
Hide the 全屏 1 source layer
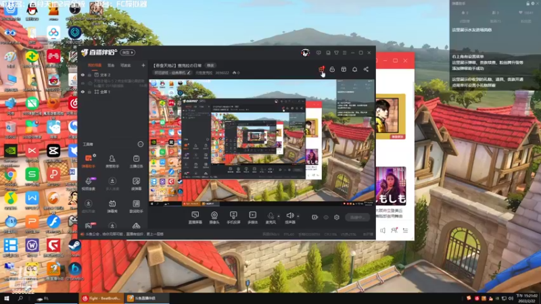(x=83, y=92)
